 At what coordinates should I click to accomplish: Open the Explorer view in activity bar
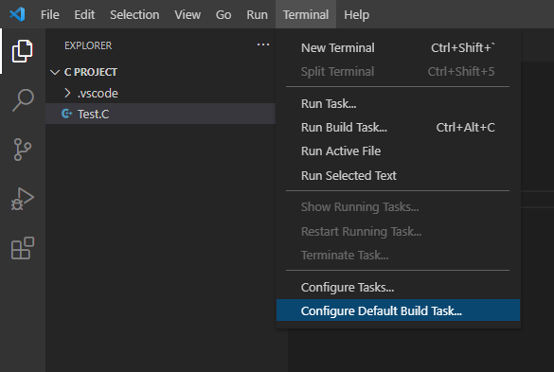(23, 51)
